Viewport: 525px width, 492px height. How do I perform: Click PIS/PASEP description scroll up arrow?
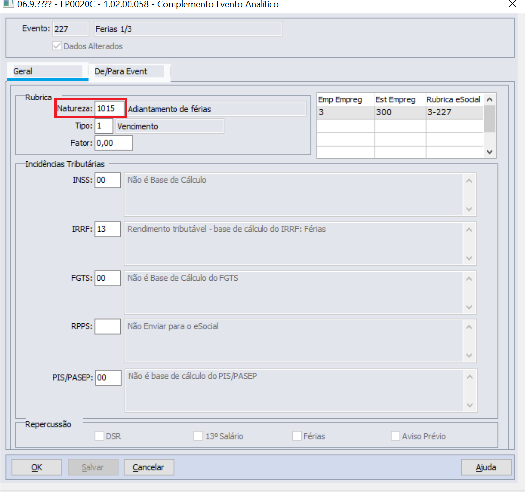pyautogui.click(x=470, y=377)
